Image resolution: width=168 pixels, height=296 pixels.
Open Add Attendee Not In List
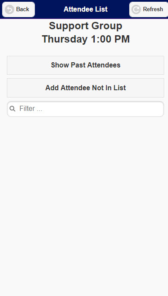pyautogui.click(x=86, y=88)
